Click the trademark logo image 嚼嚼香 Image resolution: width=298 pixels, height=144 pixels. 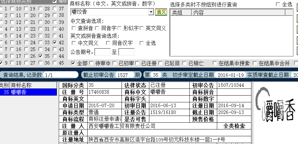276,105
